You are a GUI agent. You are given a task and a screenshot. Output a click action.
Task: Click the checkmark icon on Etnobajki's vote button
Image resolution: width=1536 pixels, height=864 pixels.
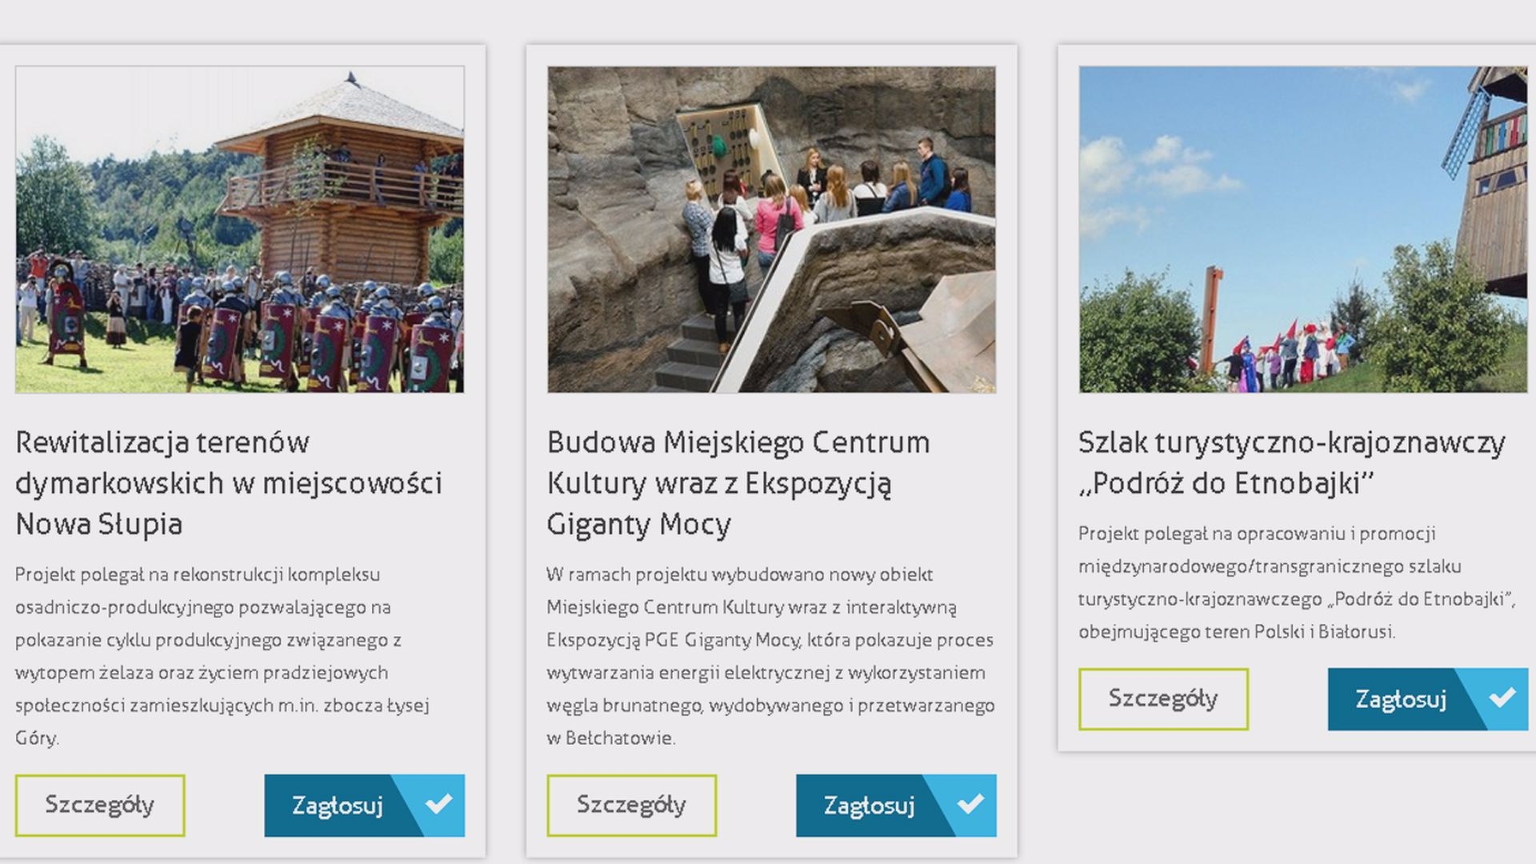tap(1502, 698)
